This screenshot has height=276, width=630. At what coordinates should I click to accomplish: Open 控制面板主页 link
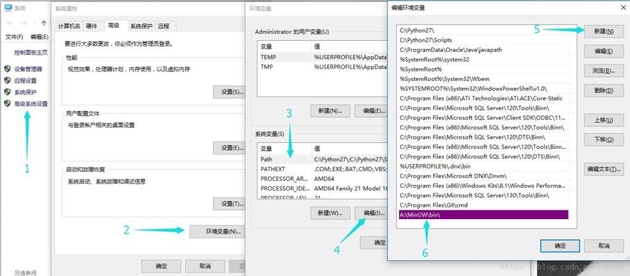coord(31,52)
